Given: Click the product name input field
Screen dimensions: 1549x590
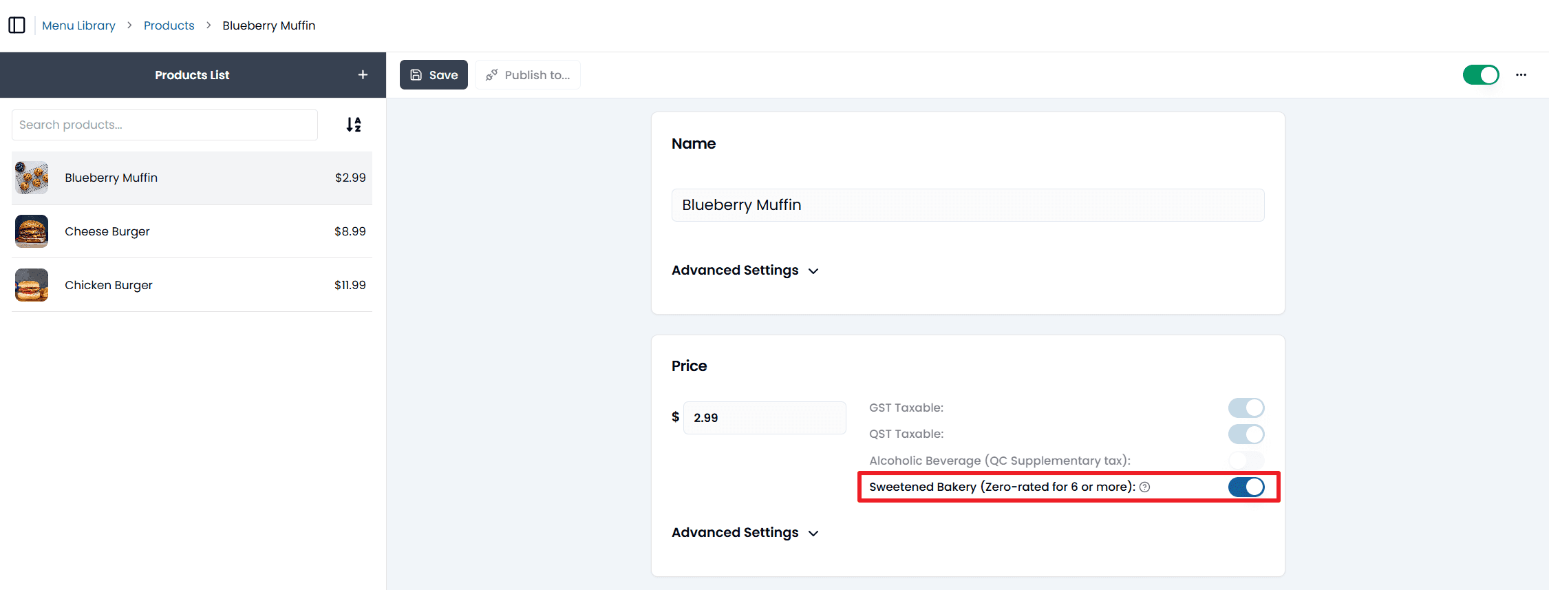Looking at the screenshot, I should click(x=968, y=205).
